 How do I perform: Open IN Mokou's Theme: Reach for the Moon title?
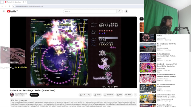pos(167,75)
